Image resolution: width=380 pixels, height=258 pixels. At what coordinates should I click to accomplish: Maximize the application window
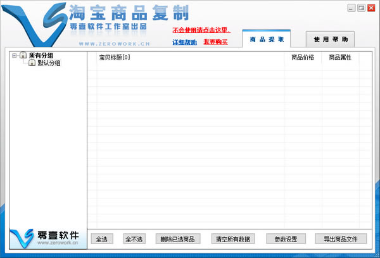pyautogui.click(x=361, y=8)
